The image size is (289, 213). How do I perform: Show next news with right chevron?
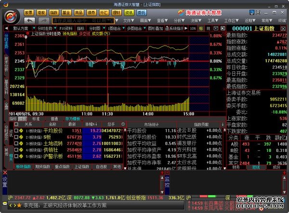(14, 205)
